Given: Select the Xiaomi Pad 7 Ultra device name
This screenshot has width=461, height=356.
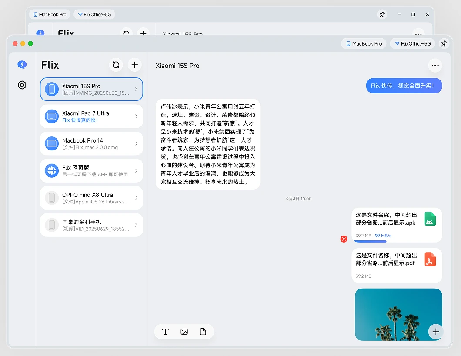Looking at the screenshot, I should (x=86, y=113).
